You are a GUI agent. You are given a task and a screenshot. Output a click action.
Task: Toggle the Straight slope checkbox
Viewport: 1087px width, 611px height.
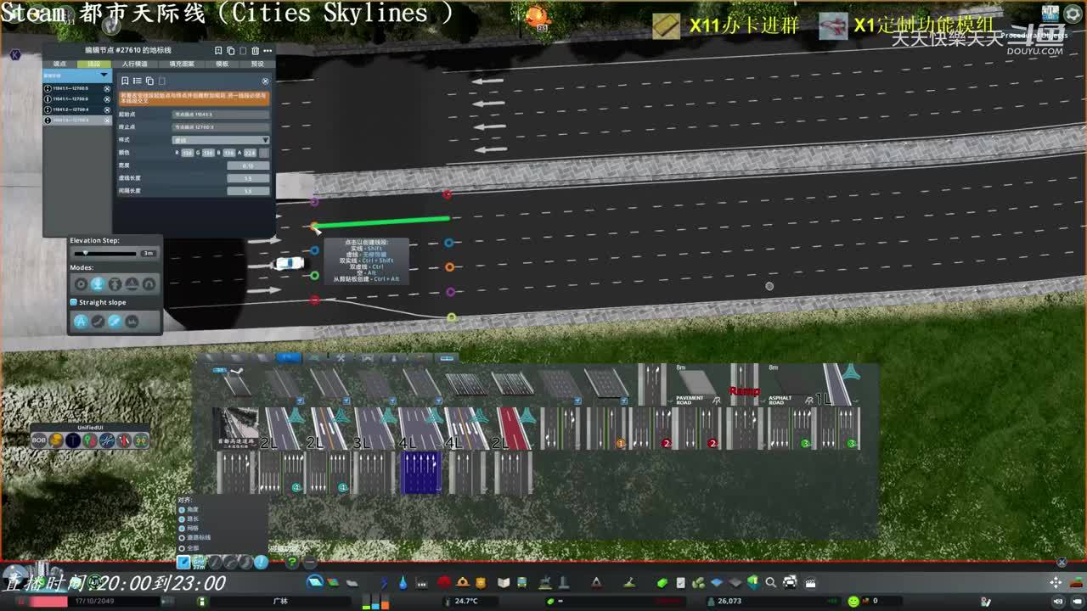click(x=74, y=302)
